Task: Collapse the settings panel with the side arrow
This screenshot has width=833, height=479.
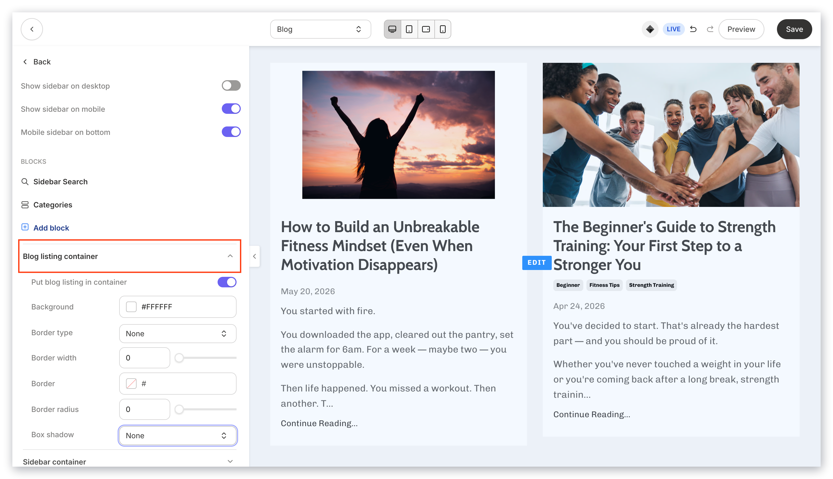Action: [x=254, y=256]
